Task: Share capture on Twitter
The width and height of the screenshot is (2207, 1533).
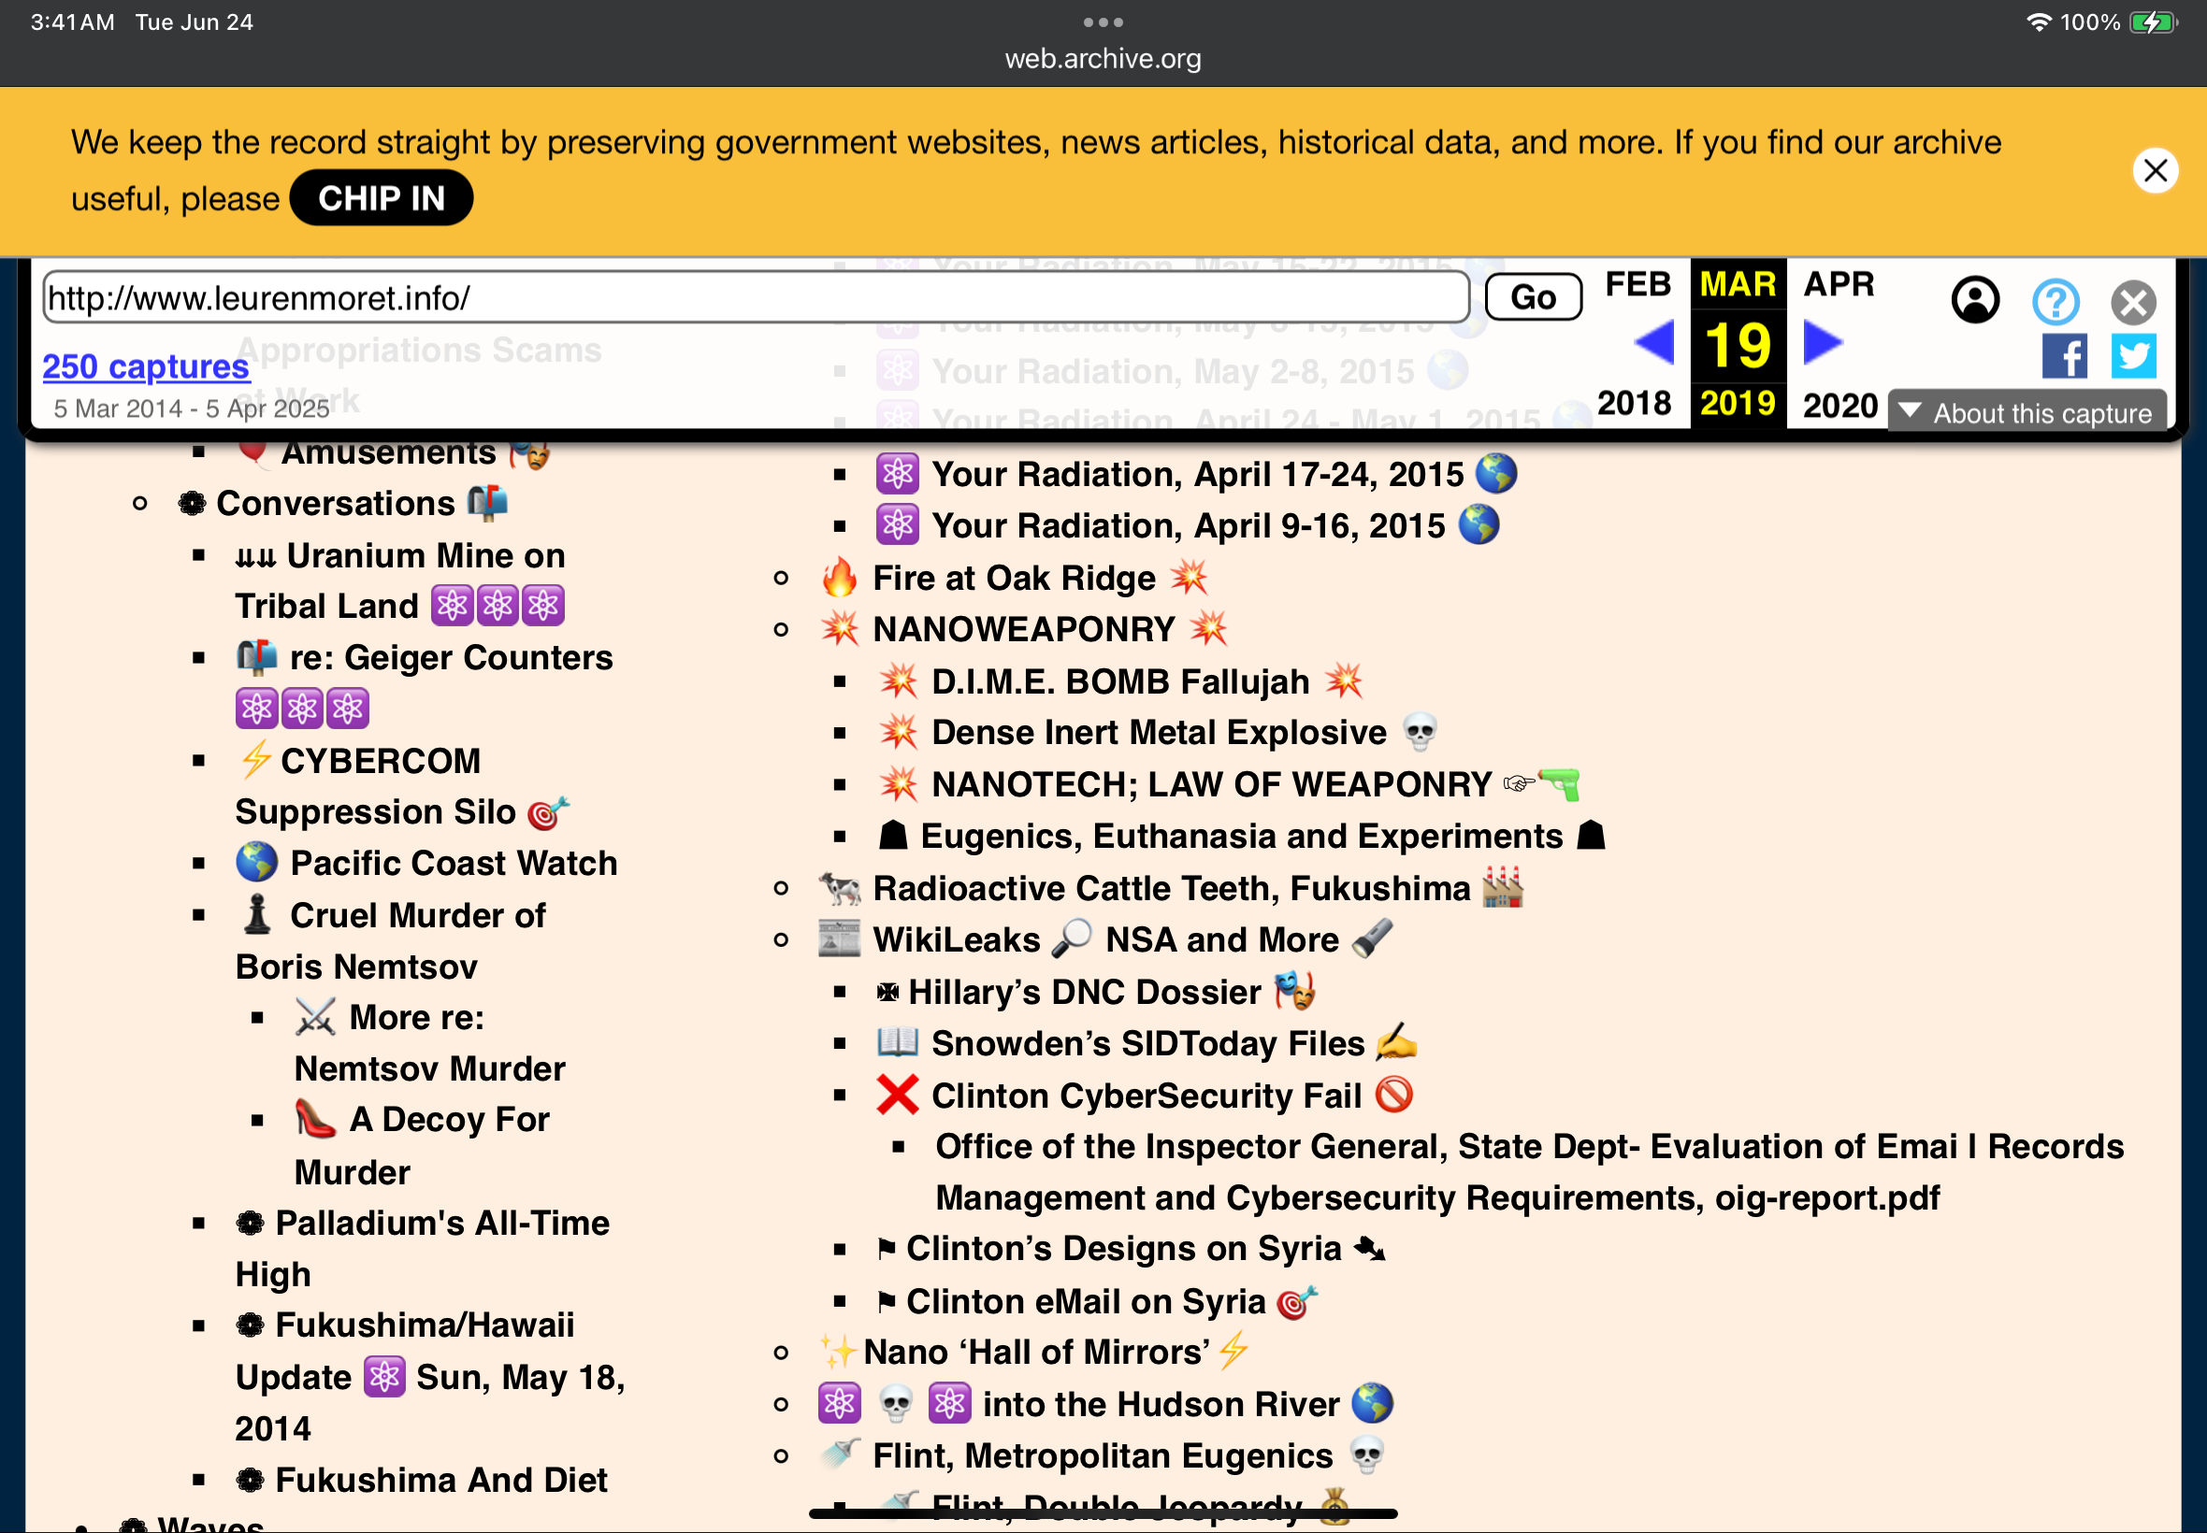Action: pos(2133,356)
